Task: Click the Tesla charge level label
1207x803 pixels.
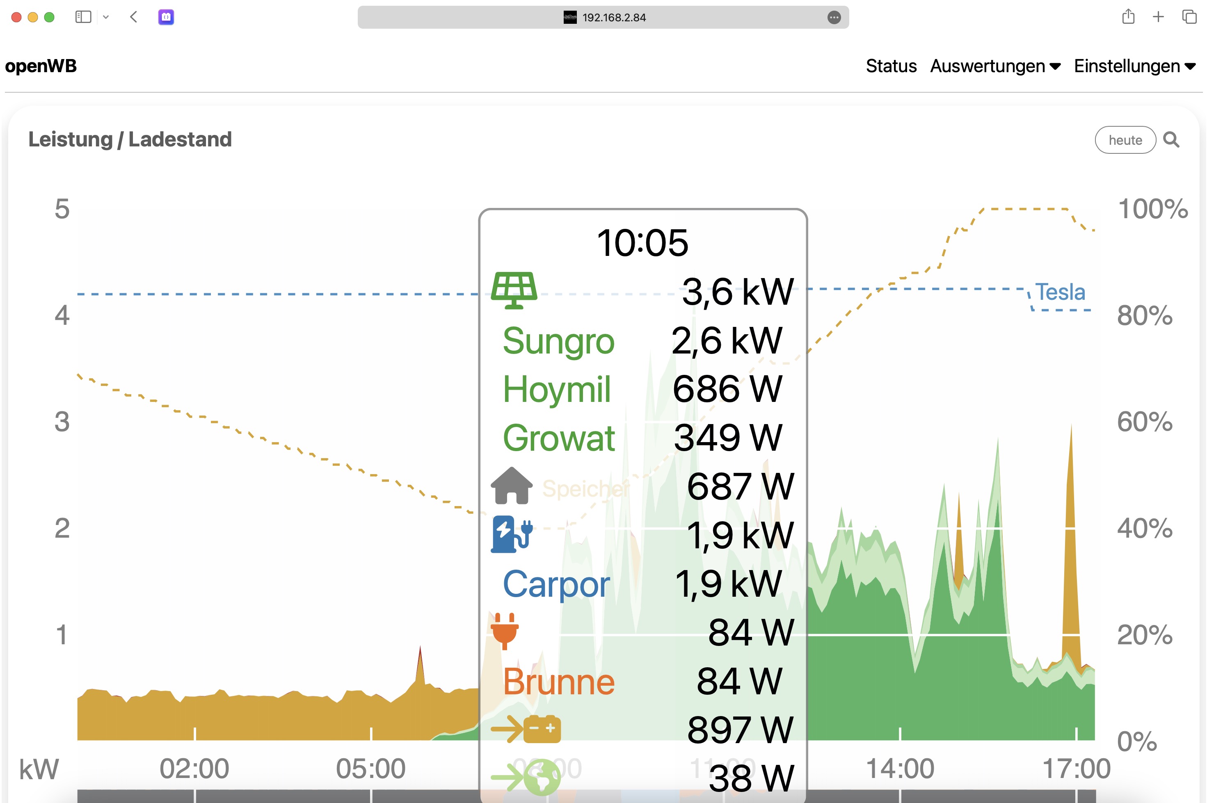Action: (1060, 292)
